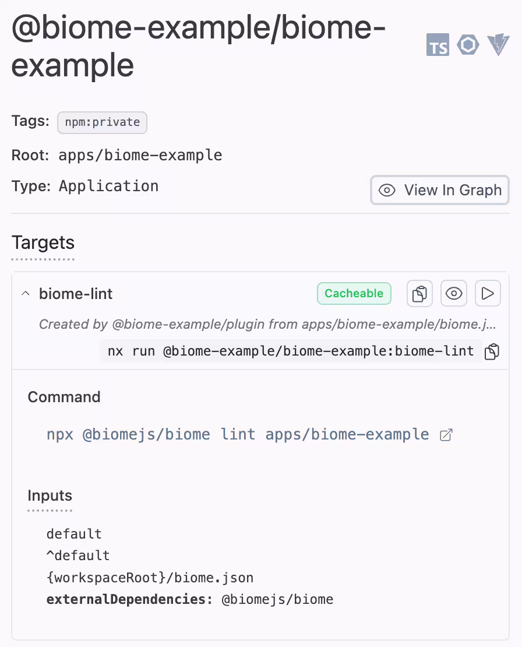Click the npx @biomejs/biome lint command text
The image size is (522, 647).
(238, 435)
